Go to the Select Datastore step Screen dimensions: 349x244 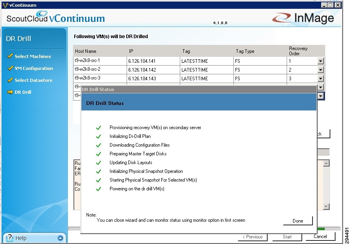point(34,80)
